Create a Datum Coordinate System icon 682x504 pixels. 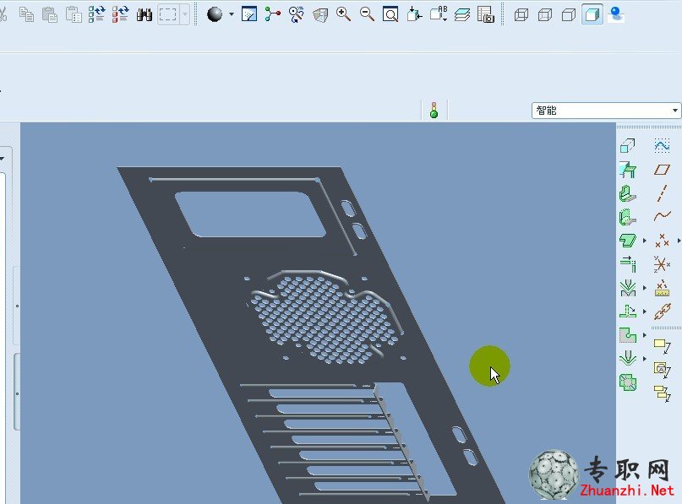pos(662,263)
